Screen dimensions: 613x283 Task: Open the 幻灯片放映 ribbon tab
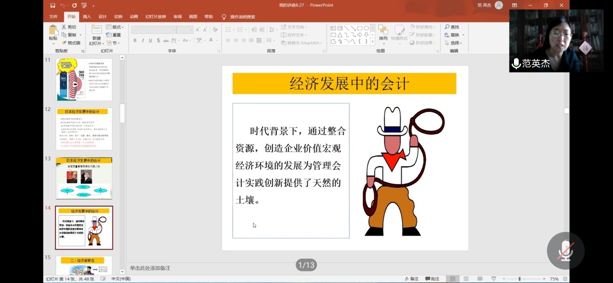(x=156, y=16)
